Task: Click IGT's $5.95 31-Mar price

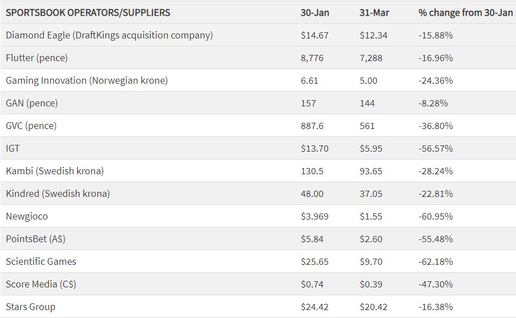Action: pyautogui.click(x=371, y=148)
